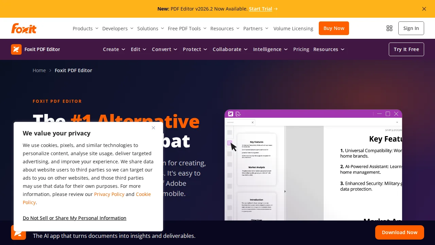Select the Key Features page thumbnail
The image size is (435, 245).
click(257, 159)
